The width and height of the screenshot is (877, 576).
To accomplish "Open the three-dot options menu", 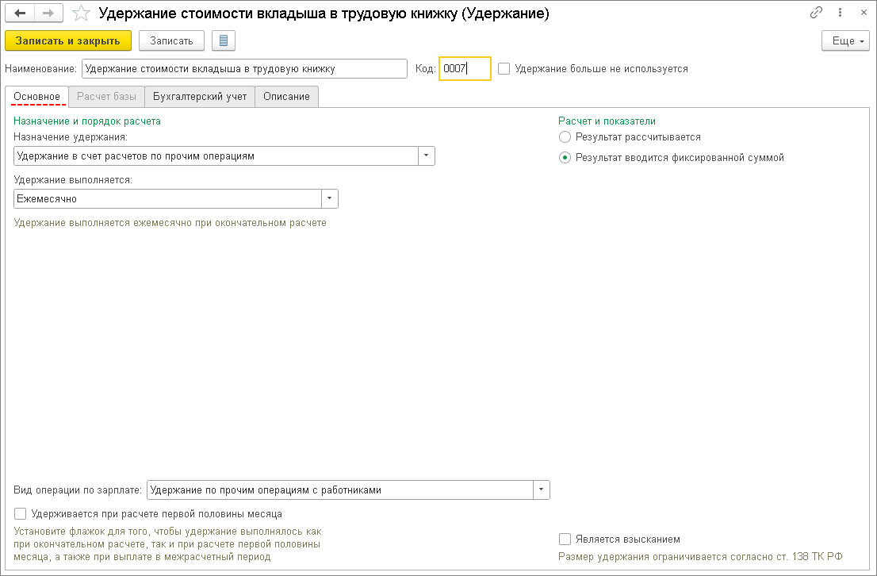I will click(839, 13).
